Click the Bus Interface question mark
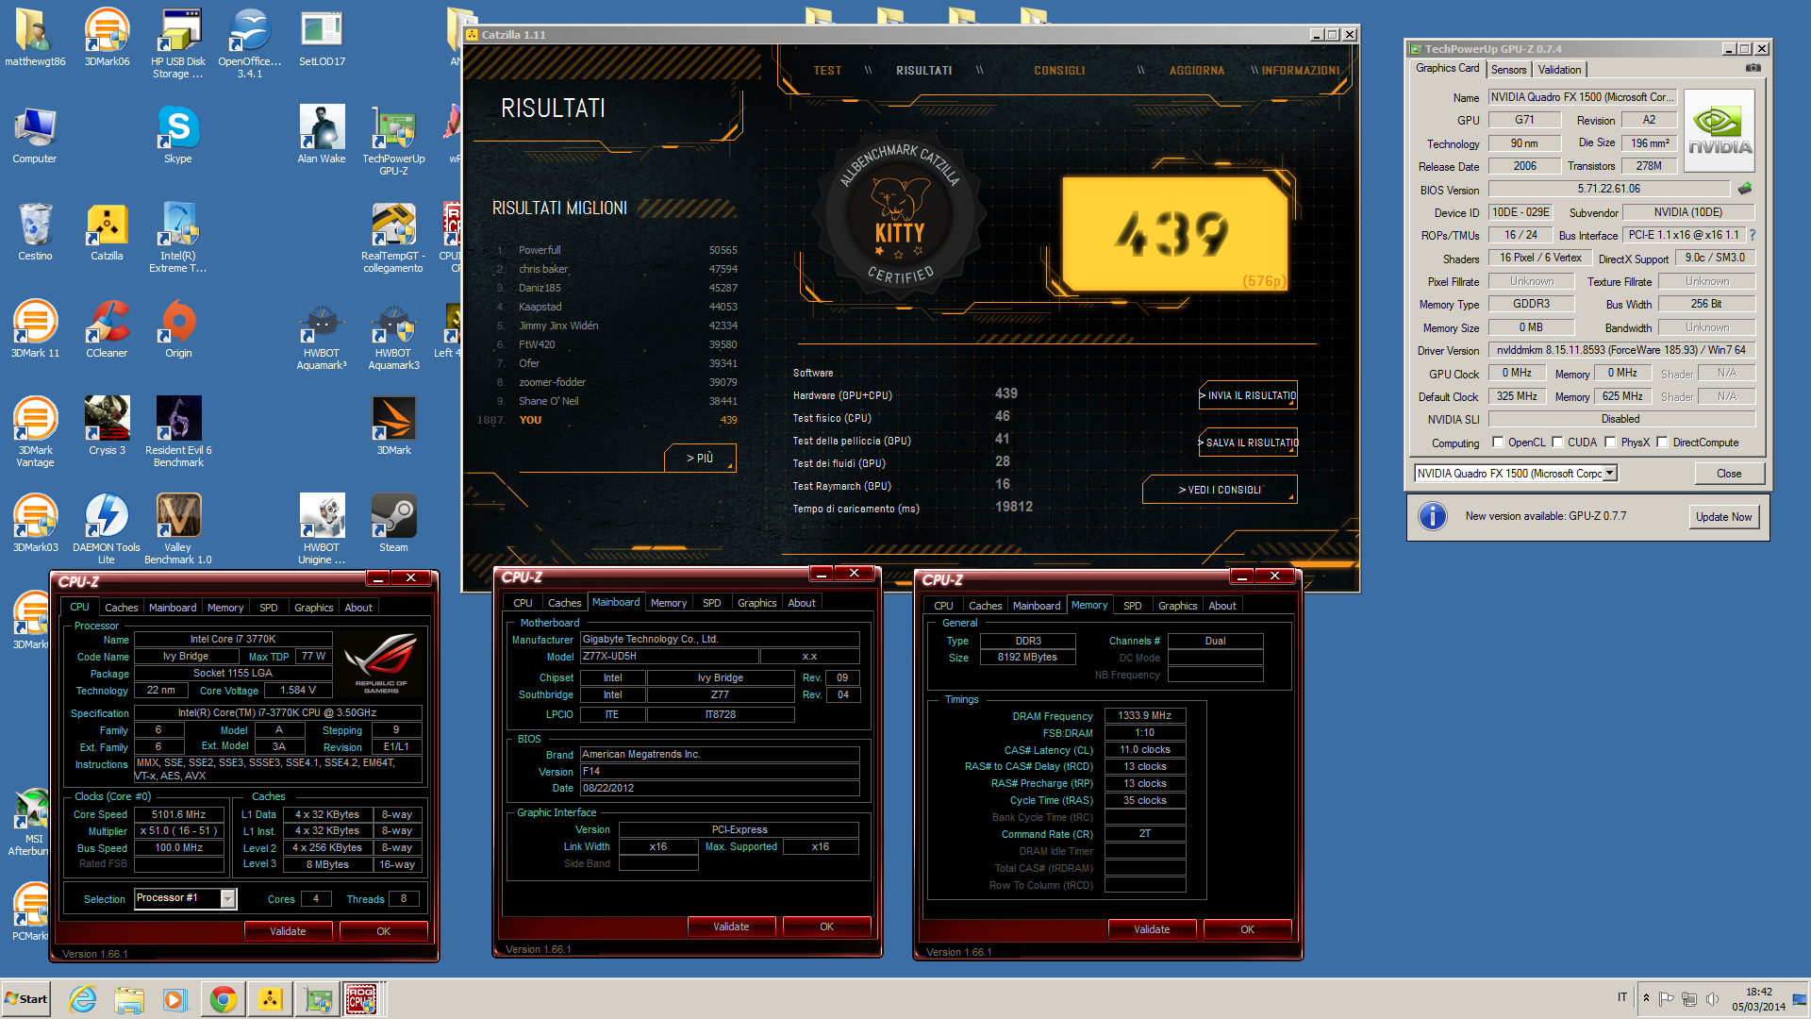This screenshot has height=1019, width=1811. click(1753, 235)
